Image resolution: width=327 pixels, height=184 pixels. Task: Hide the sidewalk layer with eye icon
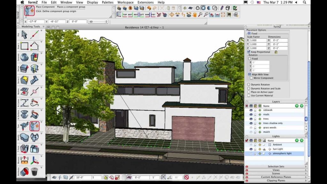(251, 110)
